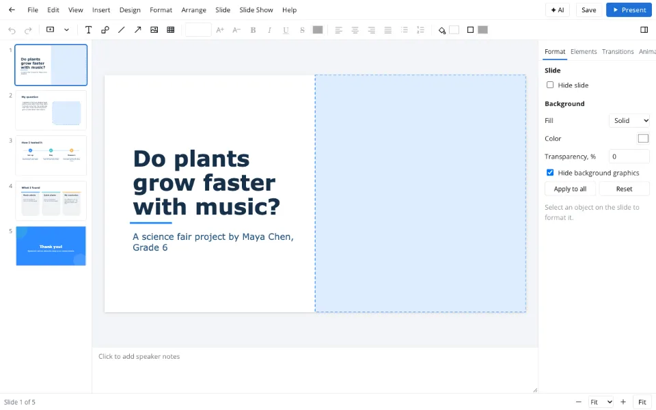Image resolution: width=656 pixels, height=410 pixels.
Task: Open the zoom level Fit dropdown
Action: coord(601,402)
